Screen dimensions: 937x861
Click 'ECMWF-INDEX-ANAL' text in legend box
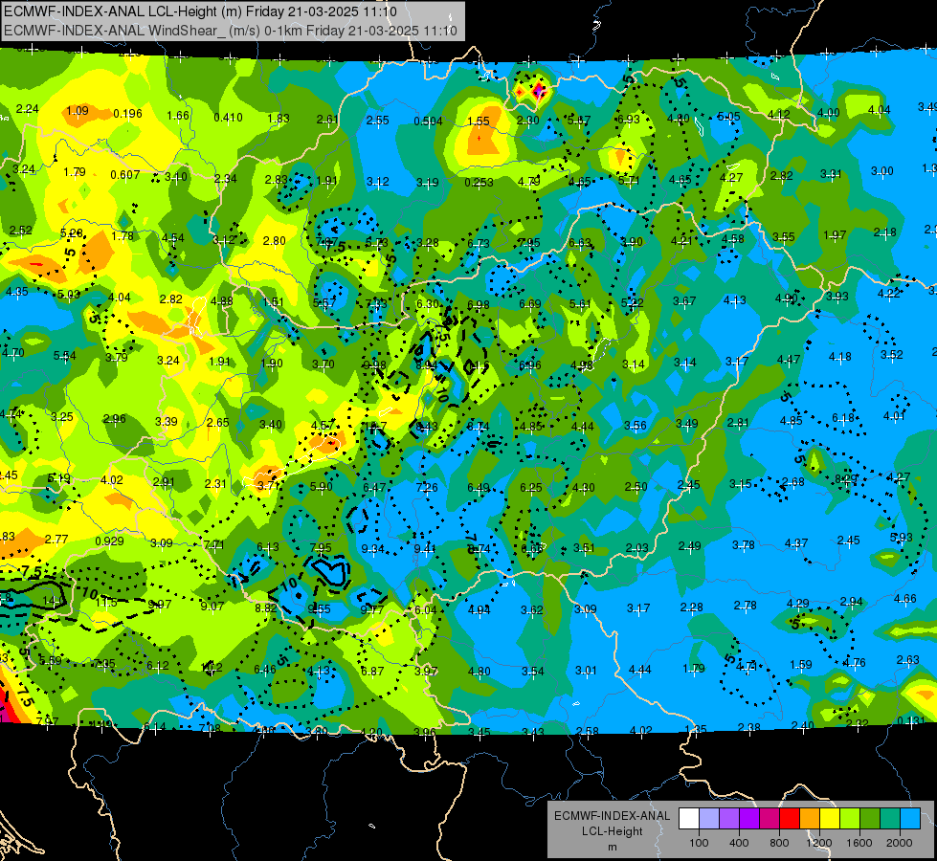click(x=612, y=816)
